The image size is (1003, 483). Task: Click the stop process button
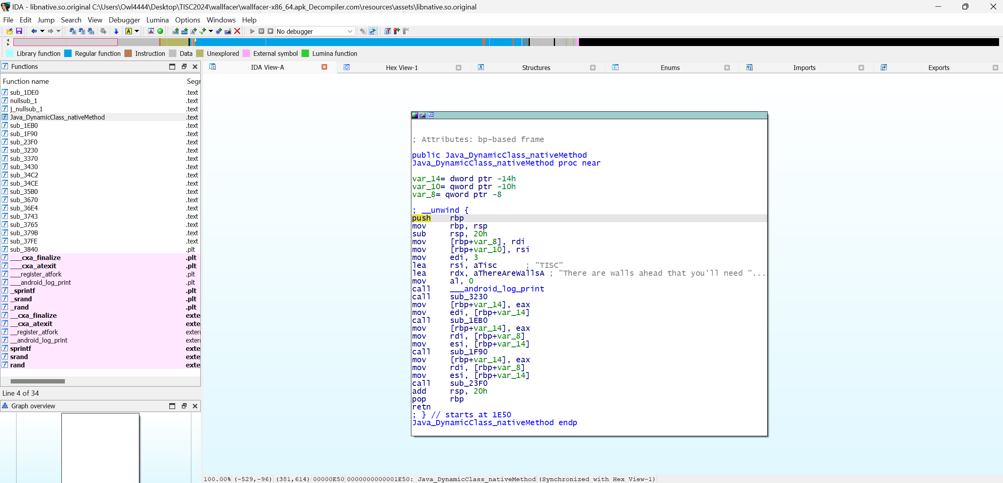pyautogui.click(x=270, y=31)
